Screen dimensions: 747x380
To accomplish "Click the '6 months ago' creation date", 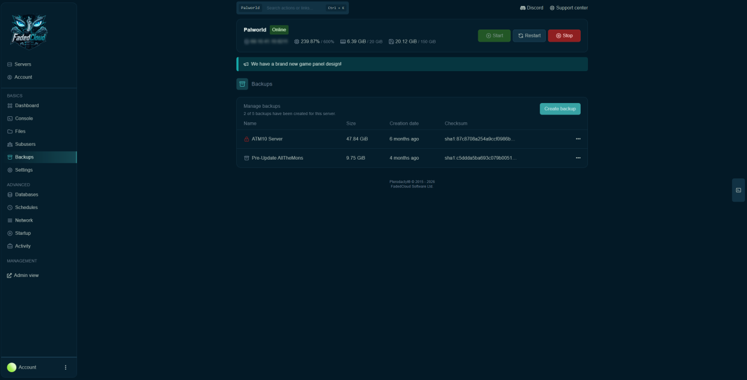I will point(404,139).
